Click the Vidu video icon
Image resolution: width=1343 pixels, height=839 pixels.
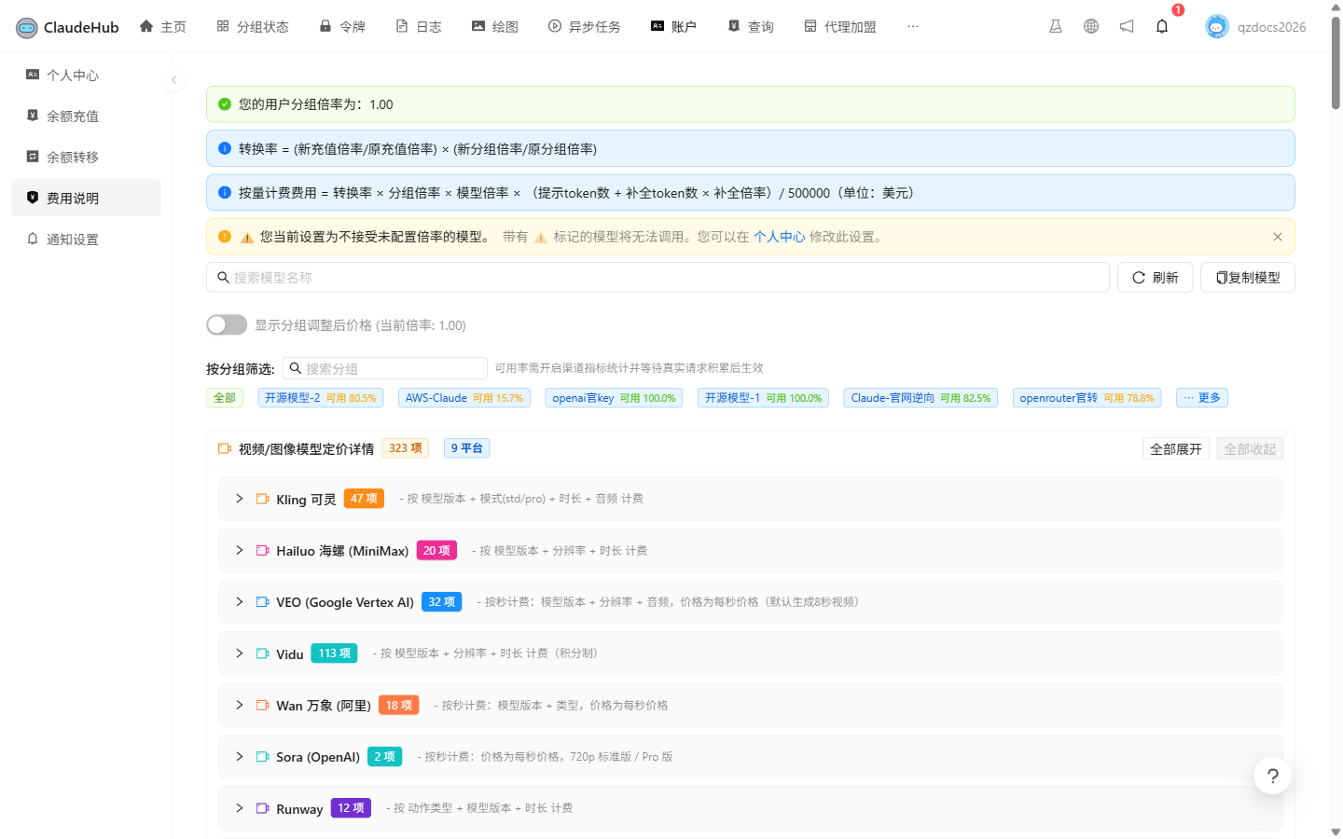click(263, 653)
